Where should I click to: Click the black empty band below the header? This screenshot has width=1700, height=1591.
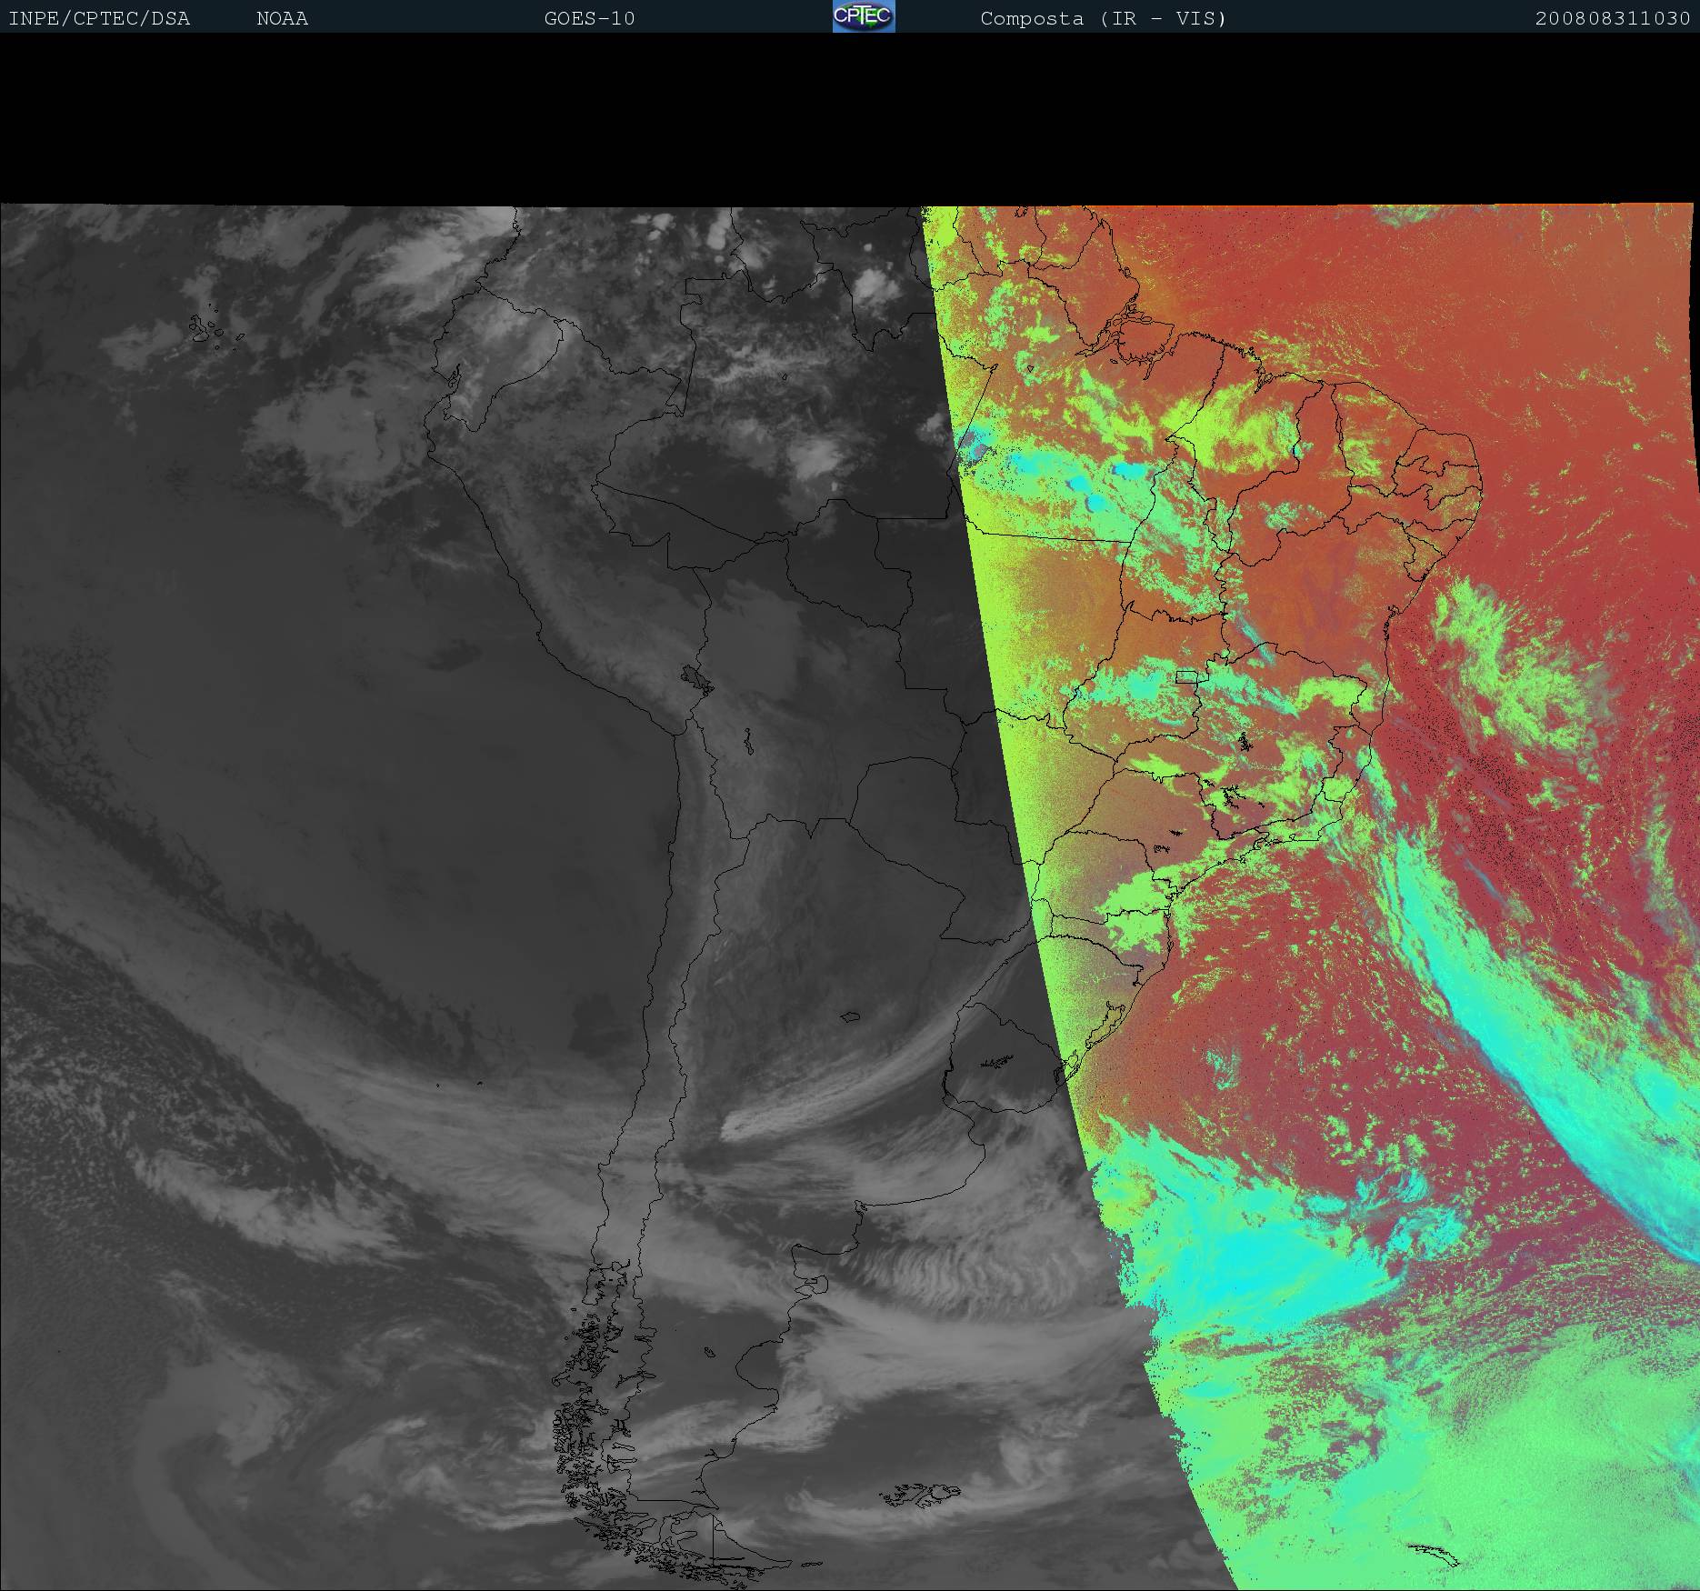pyautogui.click(x=850, y=118)
